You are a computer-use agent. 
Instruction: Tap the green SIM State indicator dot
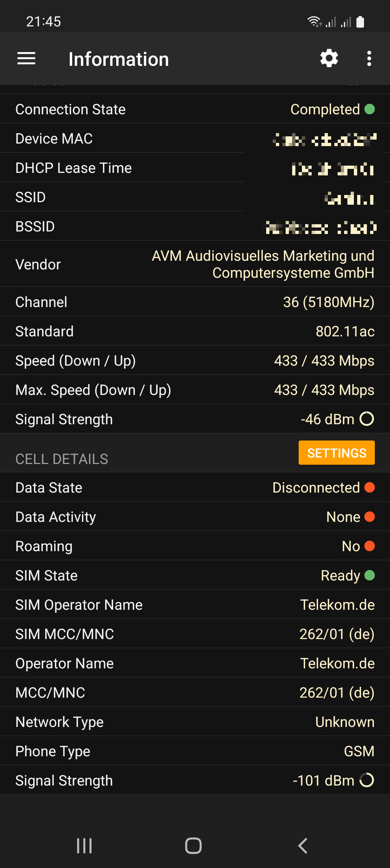[369, 575]
